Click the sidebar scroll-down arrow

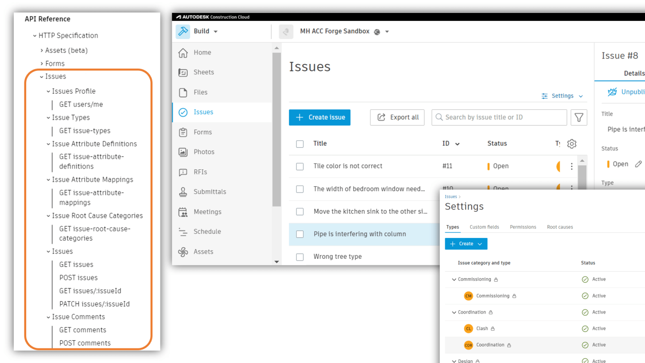click(277, 262)
